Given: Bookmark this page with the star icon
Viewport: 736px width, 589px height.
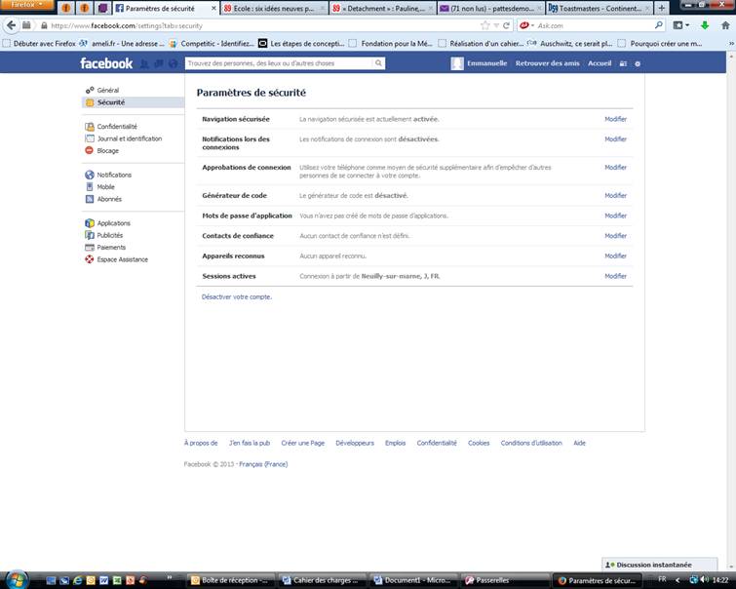Looking at the screenshot, I should [484, 25].
